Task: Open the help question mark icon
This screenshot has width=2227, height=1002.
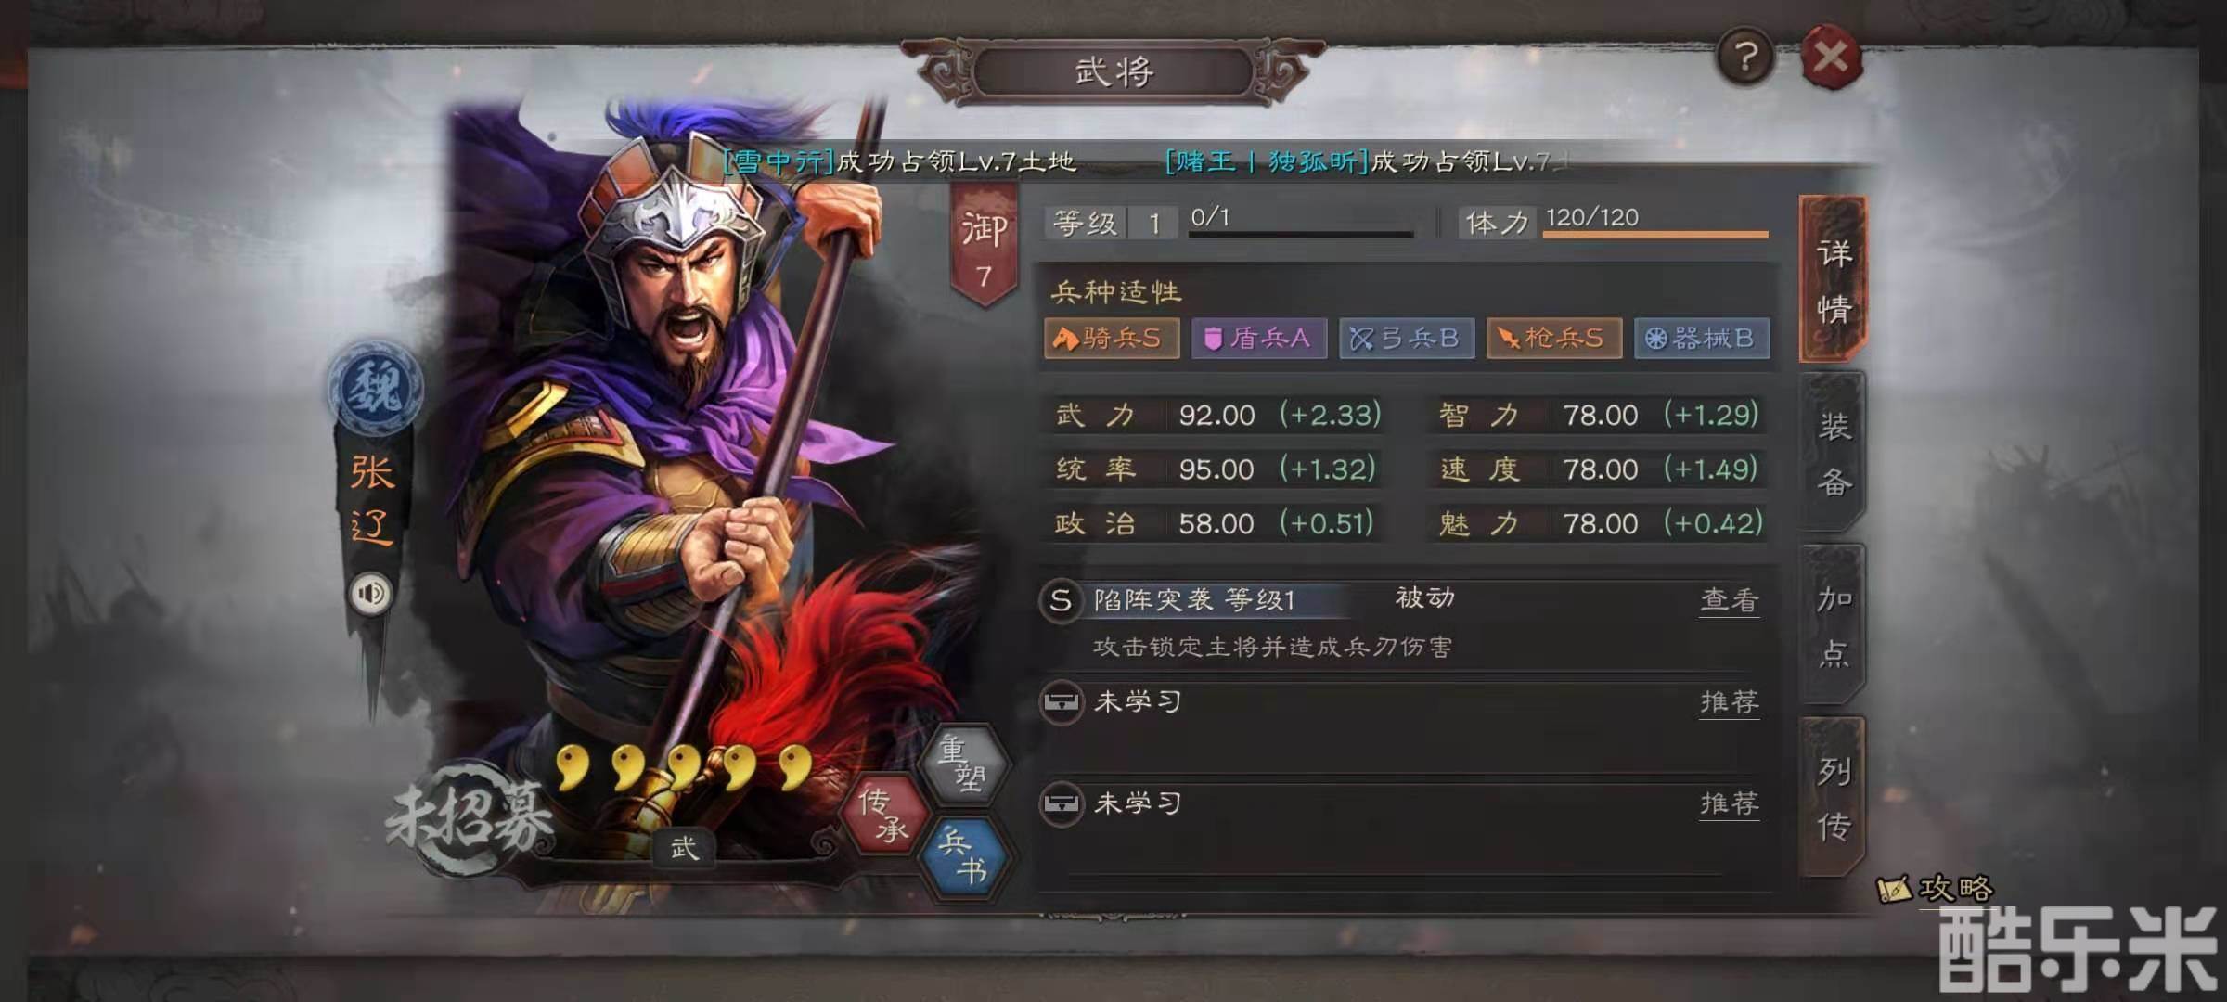Action: pos(1745,58)
